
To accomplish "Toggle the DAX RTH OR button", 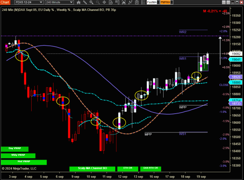I will point(151,169).
